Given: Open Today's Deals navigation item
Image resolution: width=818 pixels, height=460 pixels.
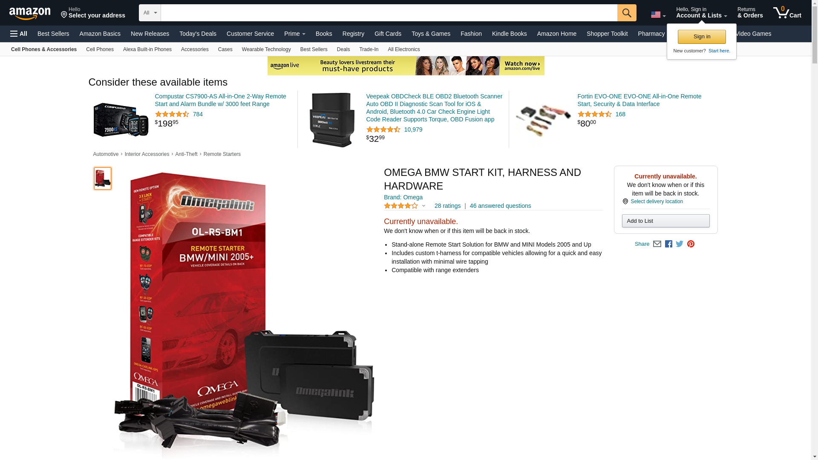Looking at the screenshot, I should tap(198, 34).
